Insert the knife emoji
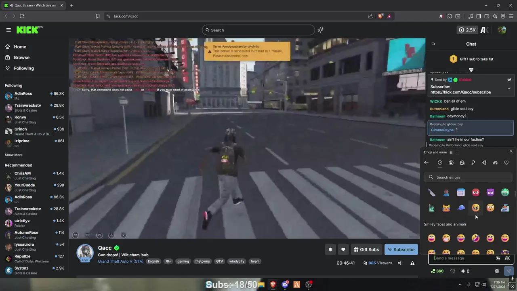Viewport: 517px width, 291px height. tap(431, 193)
